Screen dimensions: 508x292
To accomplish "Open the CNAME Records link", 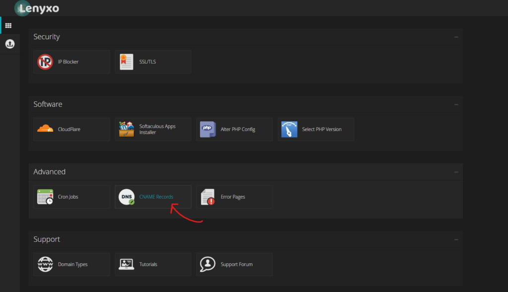I will (156, 197).
